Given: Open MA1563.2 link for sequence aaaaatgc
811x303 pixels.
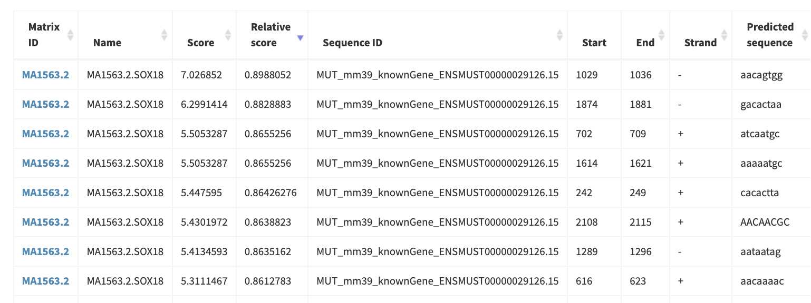Looking at the screenshot, I should pos(45,163).
